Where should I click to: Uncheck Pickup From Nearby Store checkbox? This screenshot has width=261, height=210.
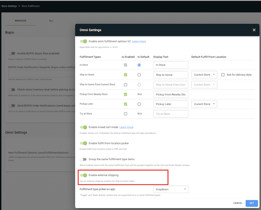point(126,94)
